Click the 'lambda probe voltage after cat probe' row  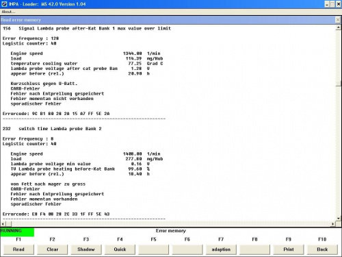(x=80, y=69)
